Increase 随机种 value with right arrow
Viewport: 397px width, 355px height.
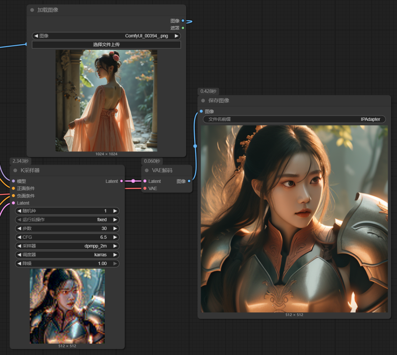pyautogui.click(x=115, y=211)
